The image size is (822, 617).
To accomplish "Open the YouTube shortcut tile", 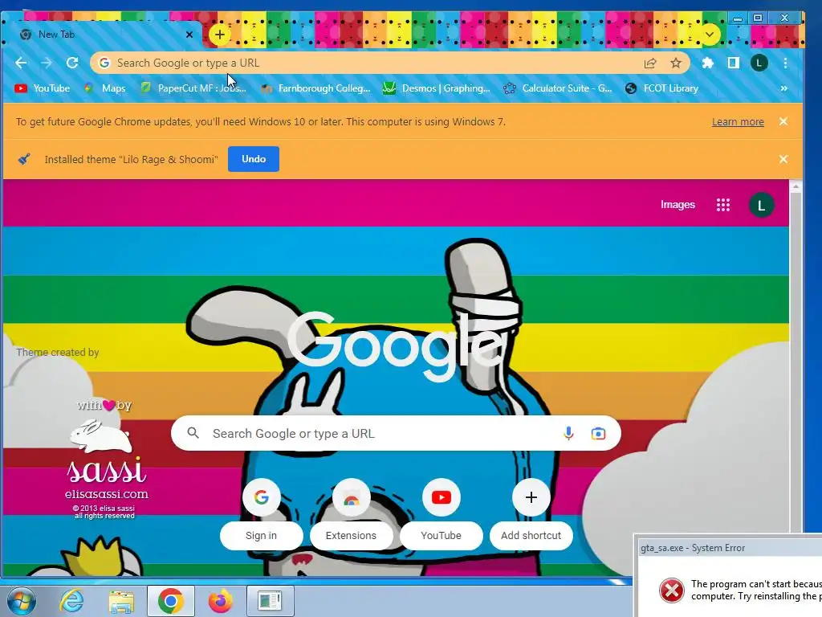I will [441, 514].
